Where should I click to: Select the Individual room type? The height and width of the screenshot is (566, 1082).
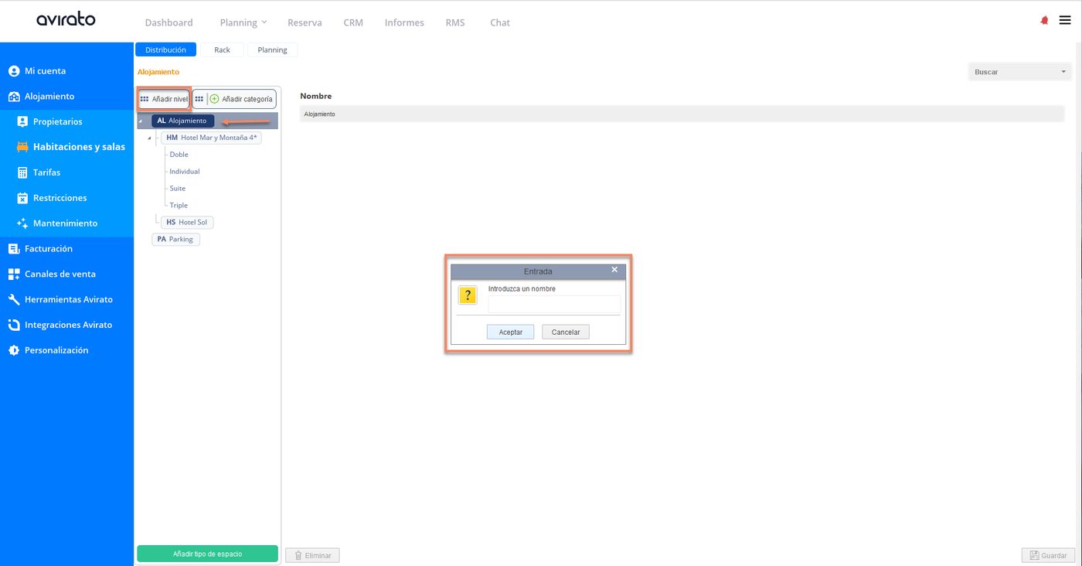185,172
